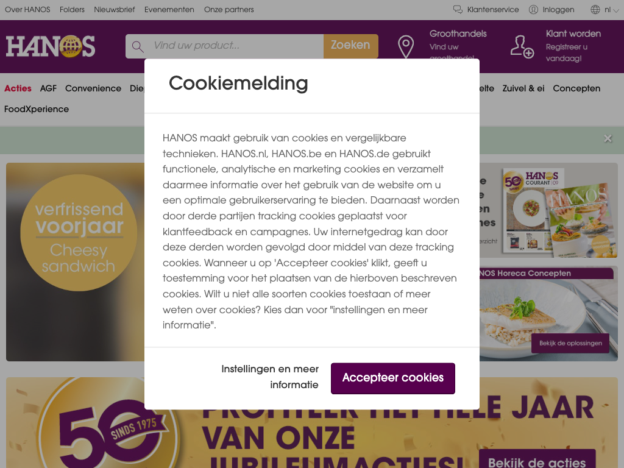
Task: Click the add-user icon beside Klant worden
Action: tap(522, 46)
